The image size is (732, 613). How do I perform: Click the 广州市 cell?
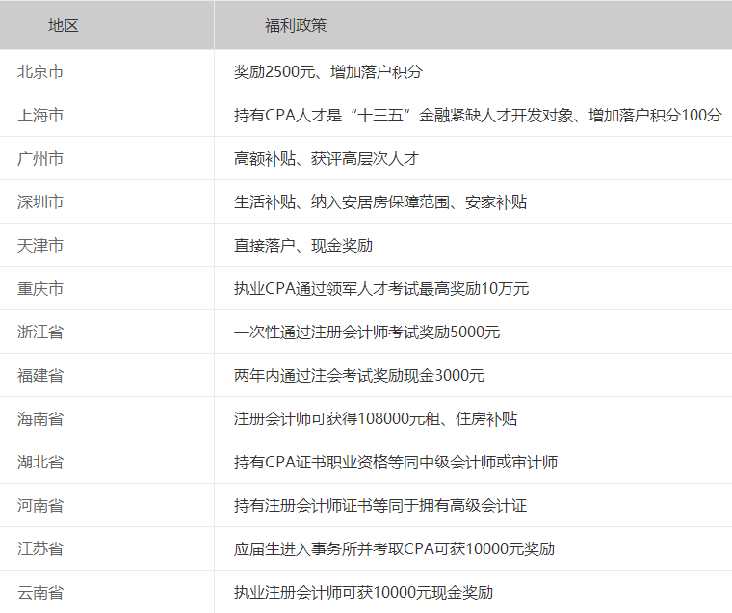[x=40, y=158]
